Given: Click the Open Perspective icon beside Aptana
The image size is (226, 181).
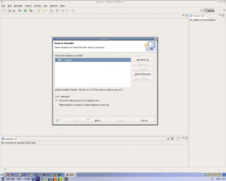Looking at the screenshot, I should coord(202,11).
